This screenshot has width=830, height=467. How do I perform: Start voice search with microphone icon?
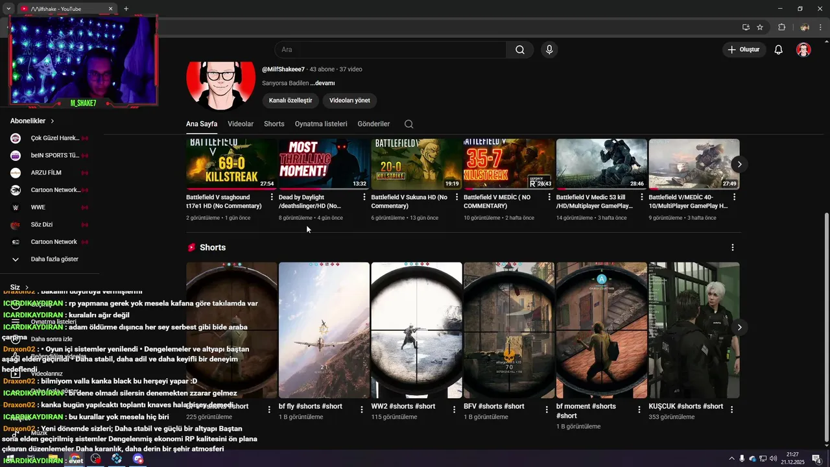click(549, 50)
